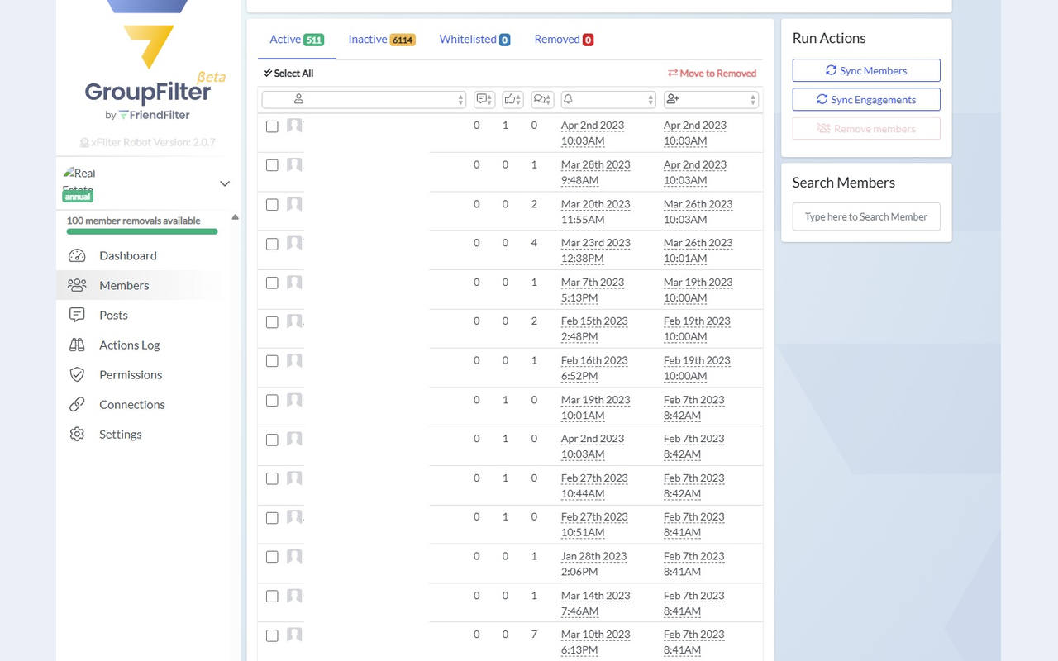Click the last activity bell icon

[x=568, y=99]
